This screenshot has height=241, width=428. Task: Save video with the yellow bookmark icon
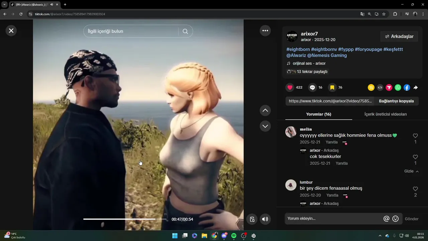pyautogui.click(x=332, y=87)
